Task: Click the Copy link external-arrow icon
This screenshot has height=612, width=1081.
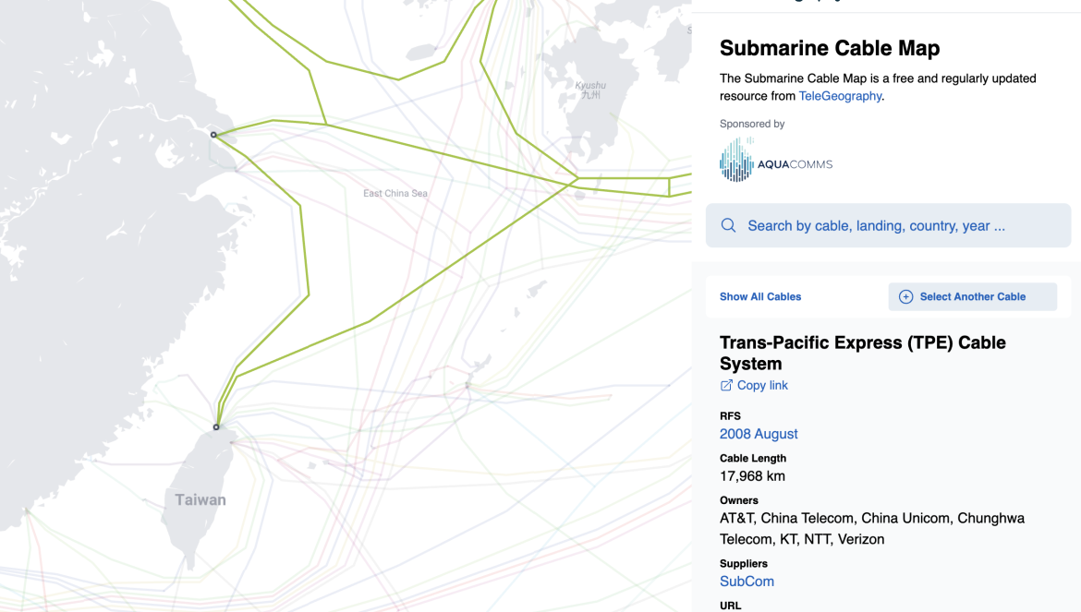Action: [726, 386]
